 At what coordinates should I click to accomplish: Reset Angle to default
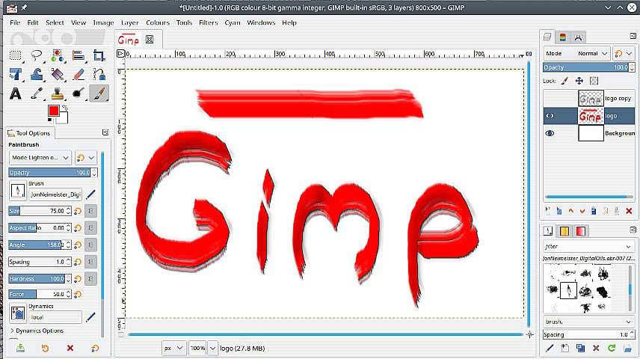click(78, 245)
